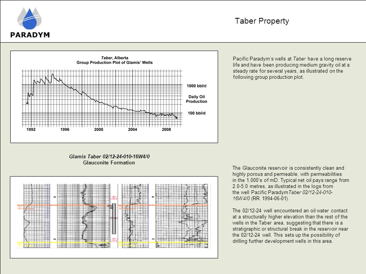This screenshot has height=274, width=366.
Task: Click the "Daily Oil Production" label
Action: (x=197, y=99)
